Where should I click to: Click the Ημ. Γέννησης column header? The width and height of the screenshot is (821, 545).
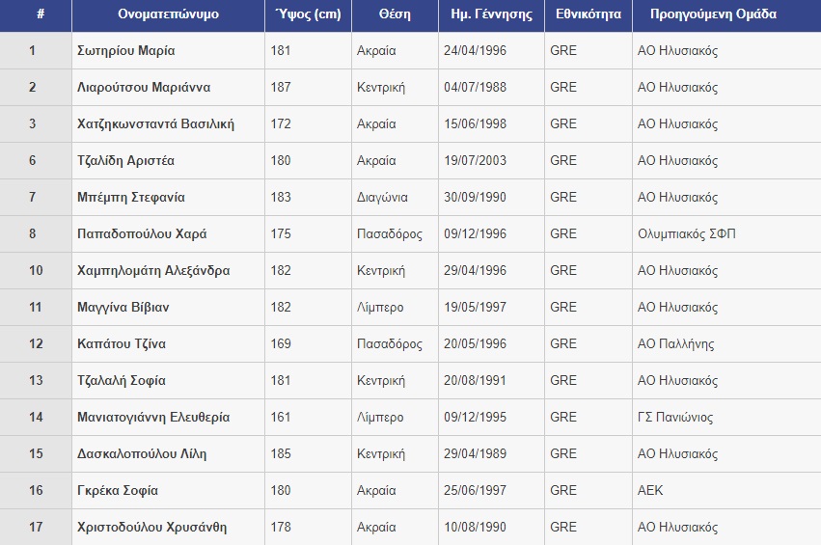pyautogui.click(x=491, y=14)
